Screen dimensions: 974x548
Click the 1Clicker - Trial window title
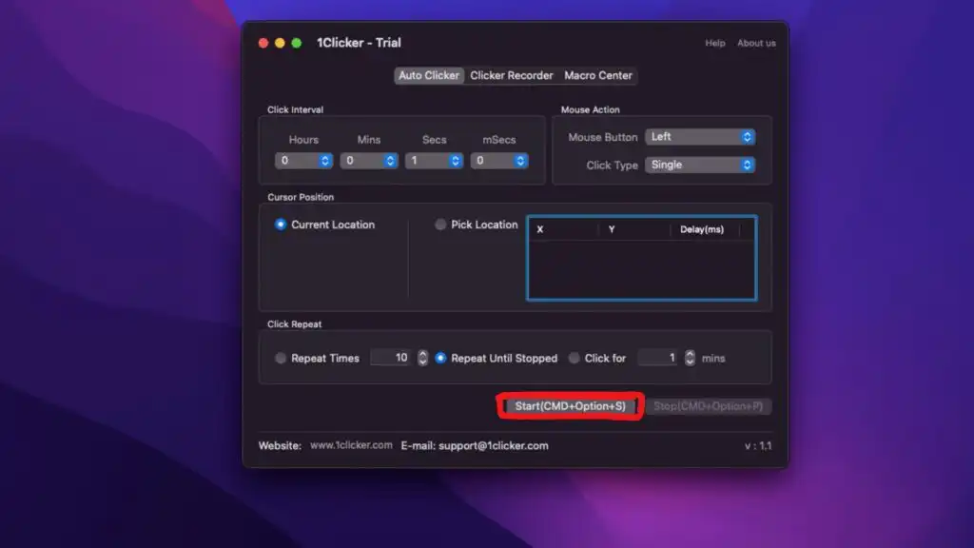coord(359,43)
